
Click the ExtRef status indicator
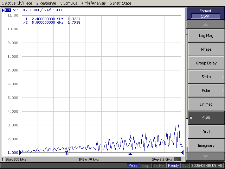coord(159,166)
